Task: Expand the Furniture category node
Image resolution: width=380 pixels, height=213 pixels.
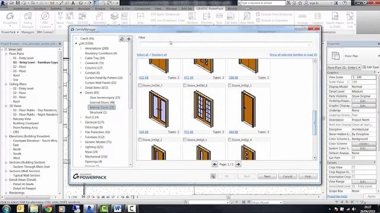Action: click(x=81, y=137)
